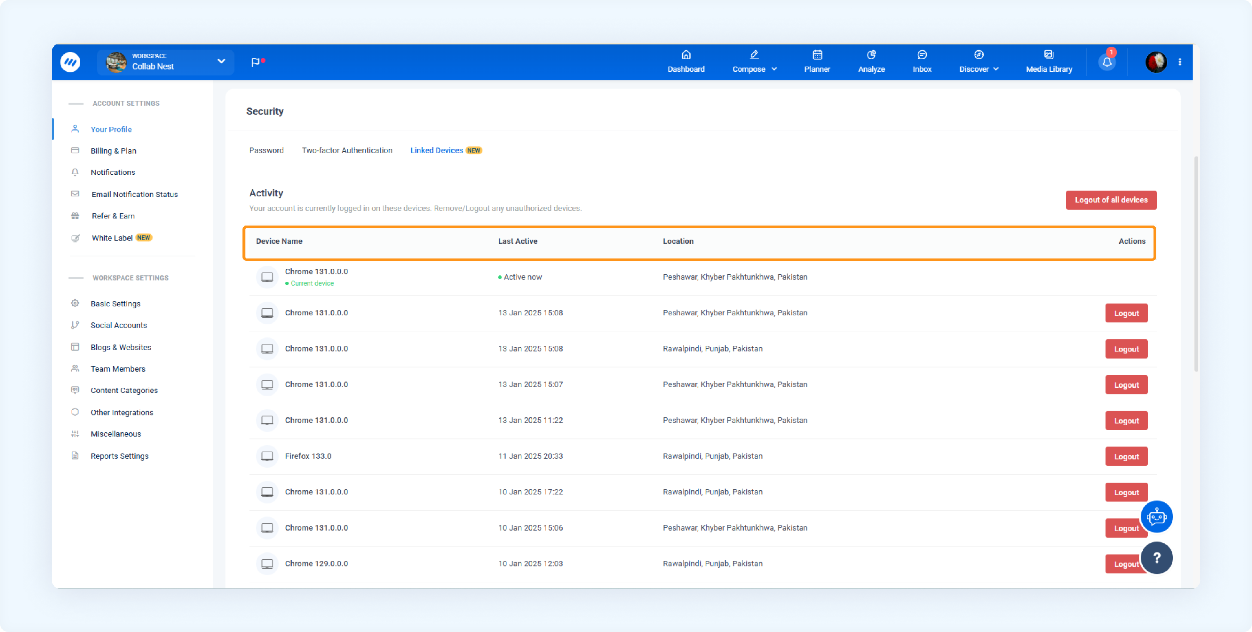Expand the Collab Nest workspace dropdown
Image resolution: width=1252 pixels, height=632 pixels.
pyautogui.click(x=221, y=61)
